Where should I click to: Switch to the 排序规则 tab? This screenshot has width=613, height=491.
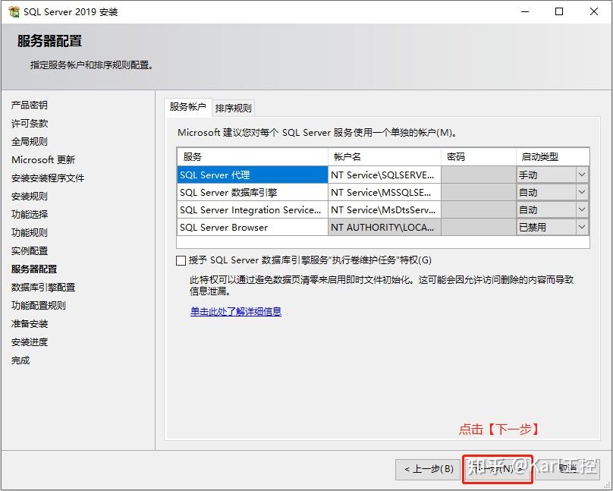click(234, 109)
